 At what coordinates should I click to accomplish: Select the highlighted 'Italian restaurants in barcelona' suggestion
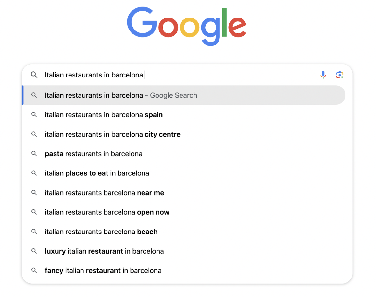coord(121,95)
